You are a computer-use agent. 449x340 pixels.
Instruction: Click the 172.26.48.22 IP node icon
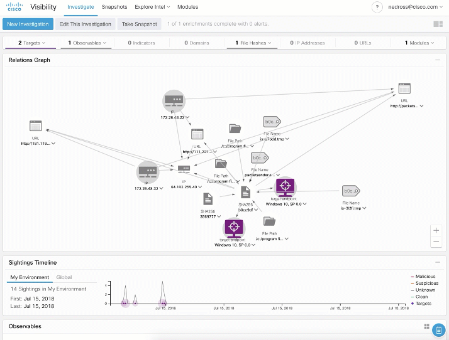pyautogui.click(x=174, y=100)
